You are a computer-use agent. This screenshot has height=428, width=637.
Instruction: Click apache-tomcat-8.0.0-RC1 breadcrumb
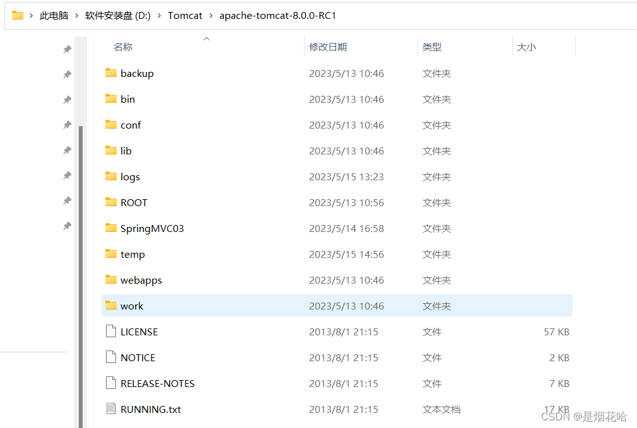(278, 16)
